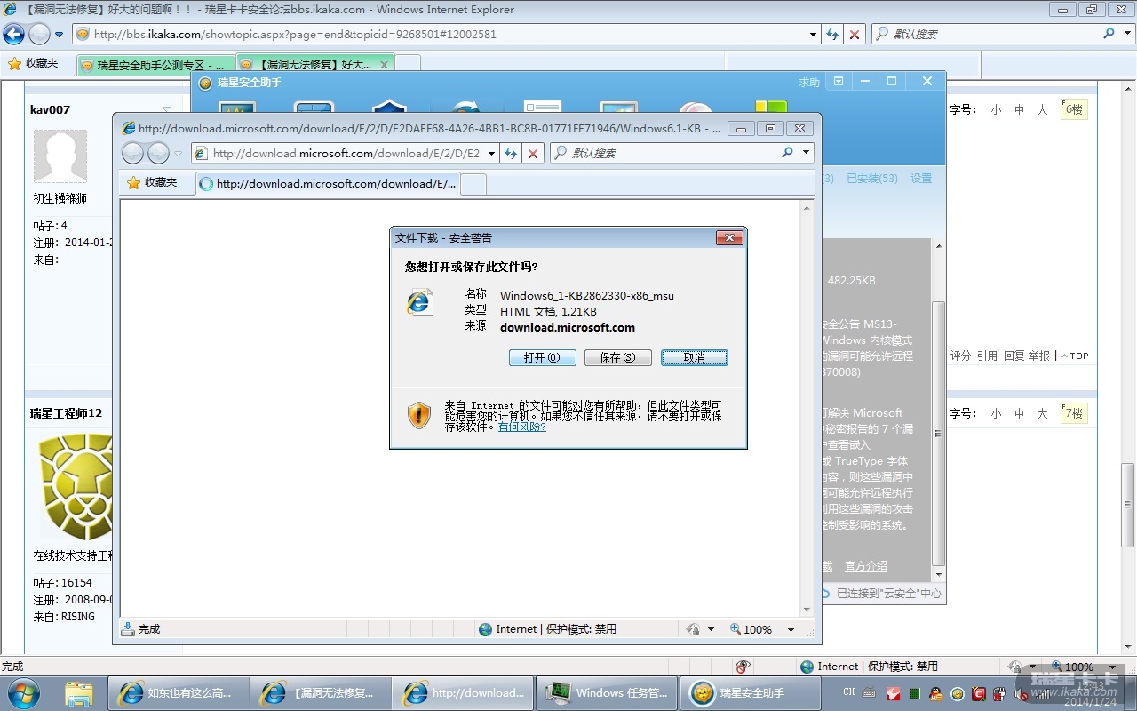Open a new tab in forum browser

click(408, 64)
